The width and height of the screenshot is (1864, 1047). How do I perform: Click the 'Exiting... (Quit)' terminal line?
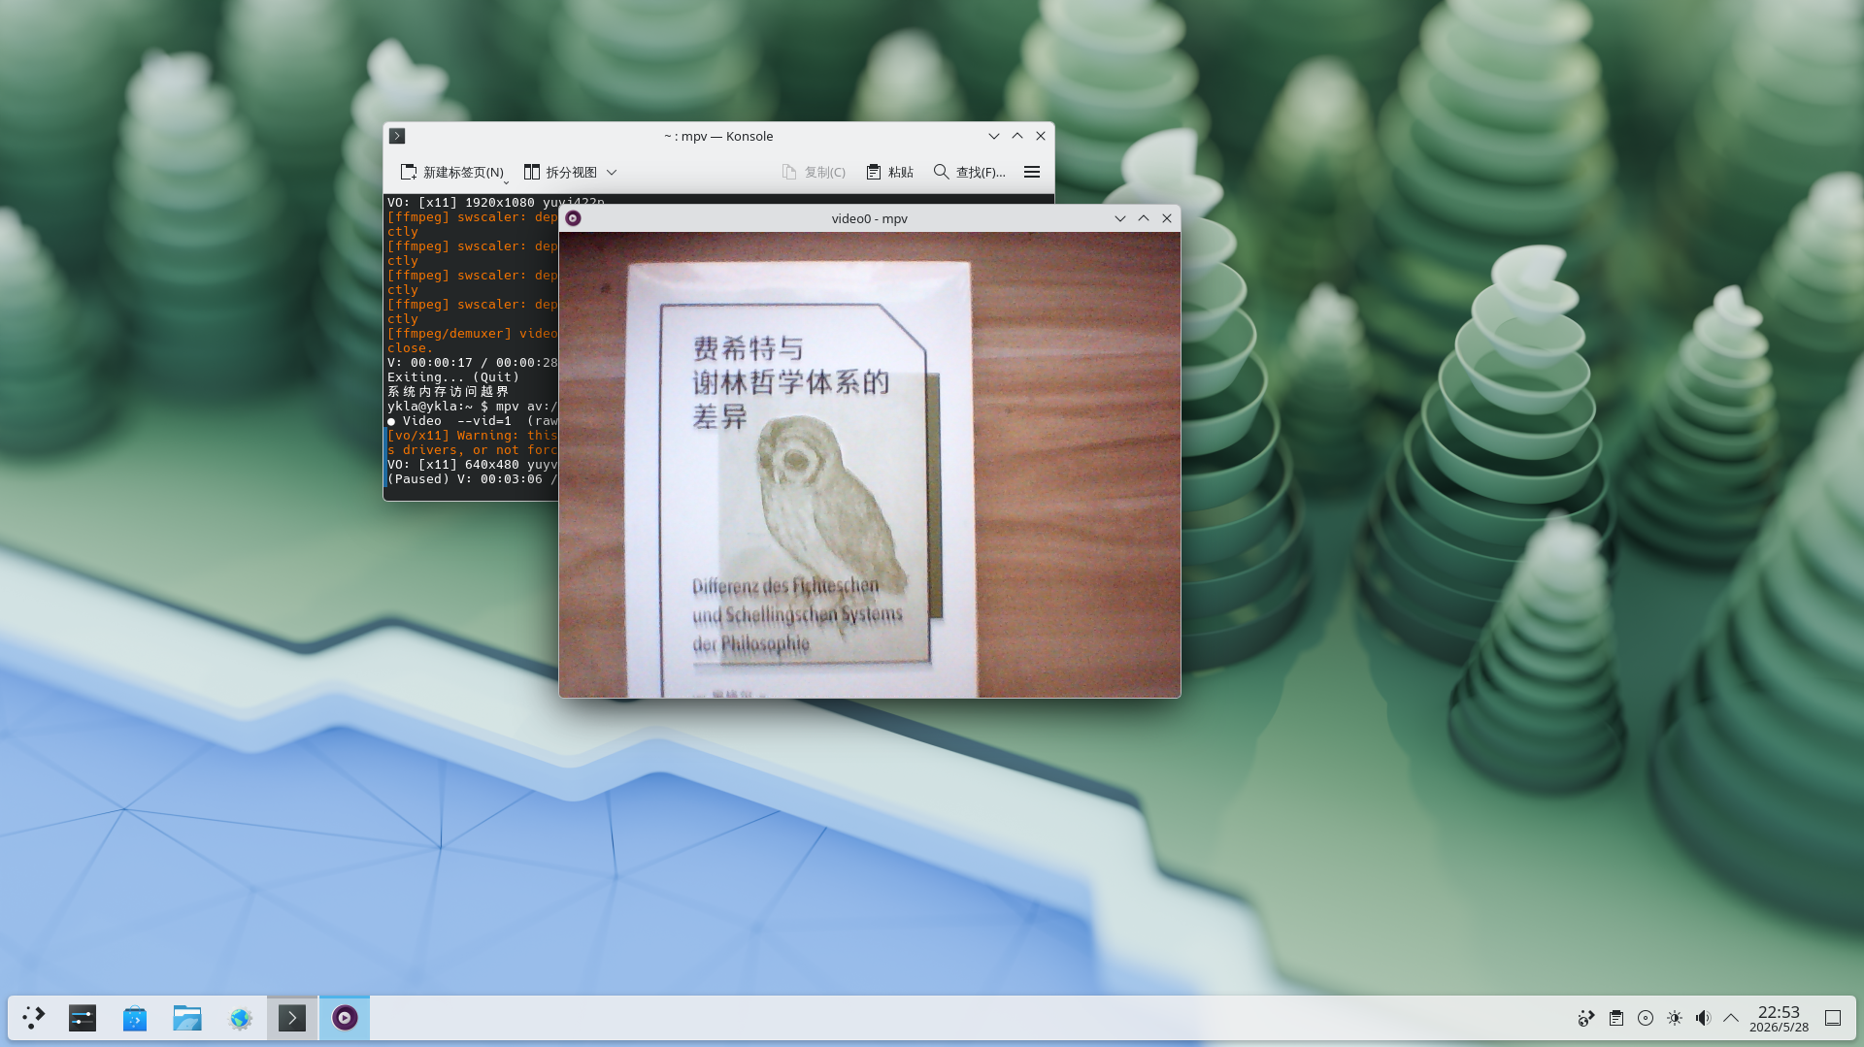[x=453, y=377]
